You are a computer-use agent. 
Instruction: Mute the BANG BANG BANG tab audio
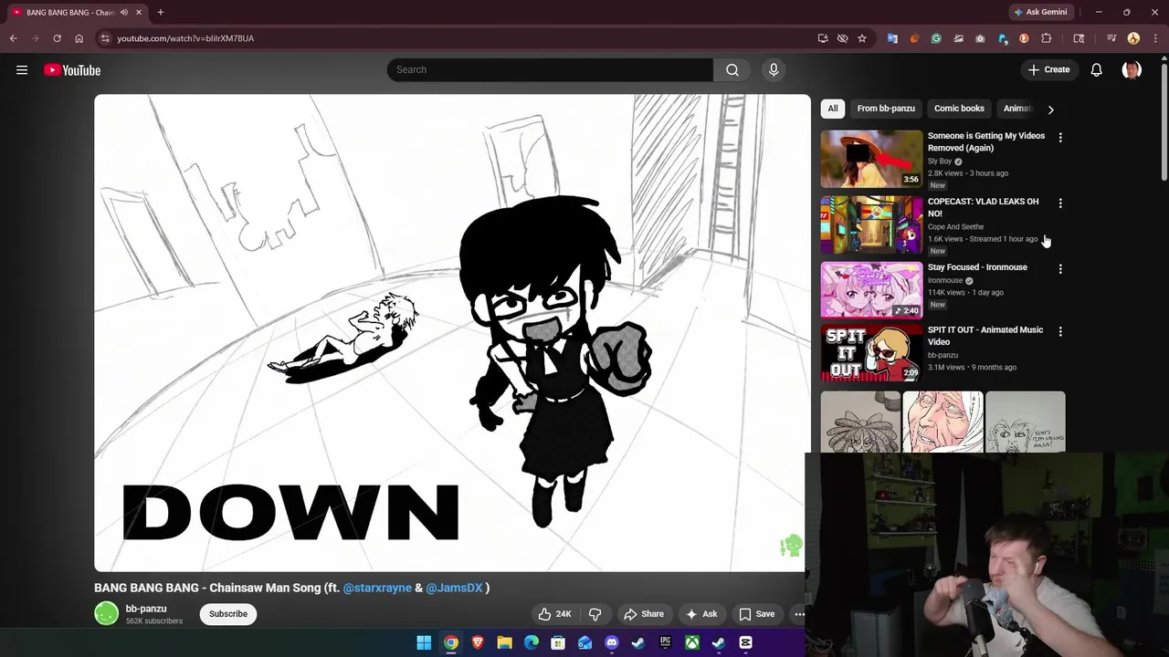(123, 12)
